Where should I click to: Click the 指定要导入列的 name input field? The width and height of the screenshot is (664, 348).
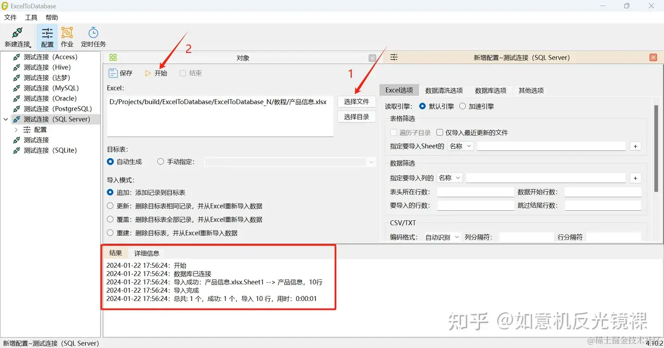tap(546, 178)
